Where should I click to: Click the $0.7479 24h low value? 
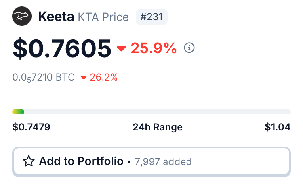pos(31,127)
